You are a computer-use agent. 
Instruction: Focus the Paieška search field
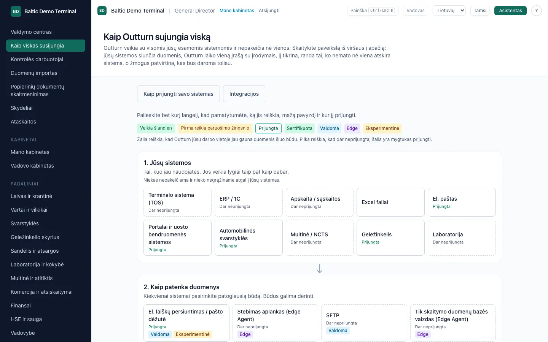coord(373,11)
